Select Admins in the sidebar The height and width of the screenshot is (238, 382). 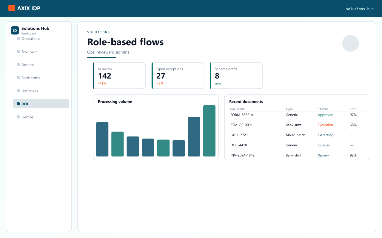pos(41,65)
